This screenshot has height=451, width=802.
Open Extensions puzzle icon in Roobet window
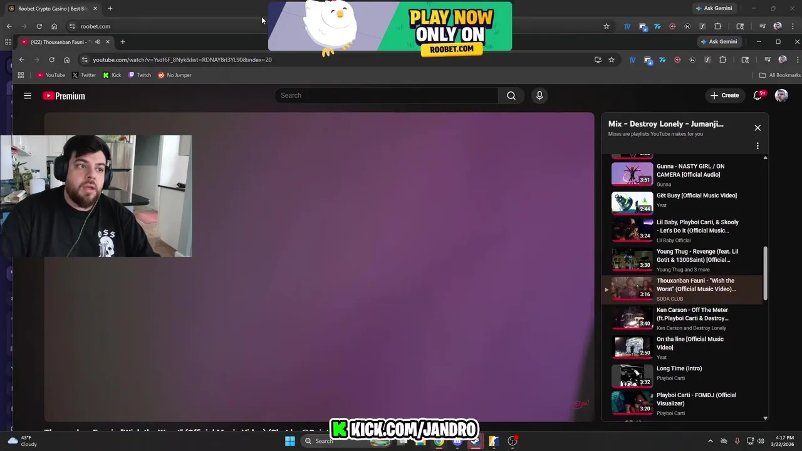pos(718,26)
